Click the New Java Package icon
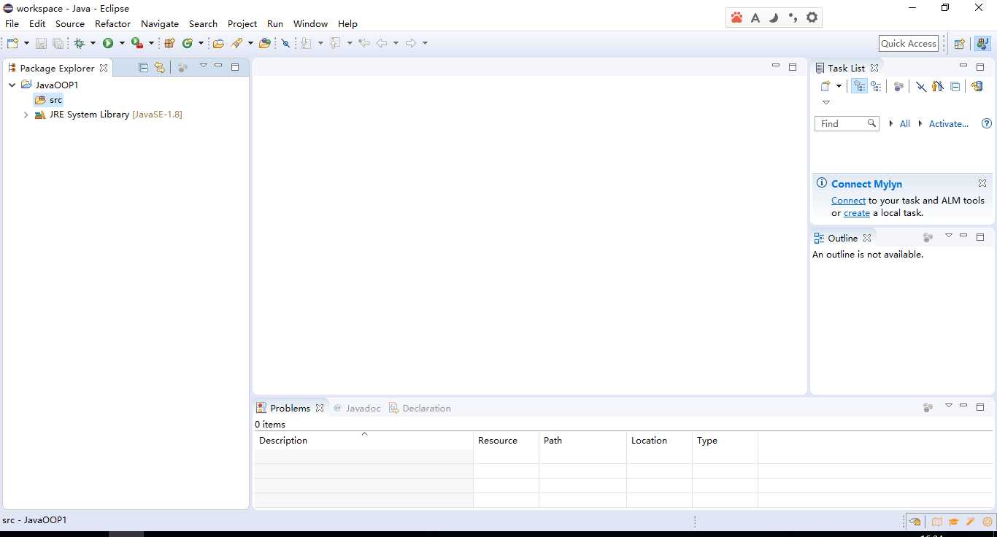Image resolution: width=997 pixels, height=537 pixels. click(169, 44)
